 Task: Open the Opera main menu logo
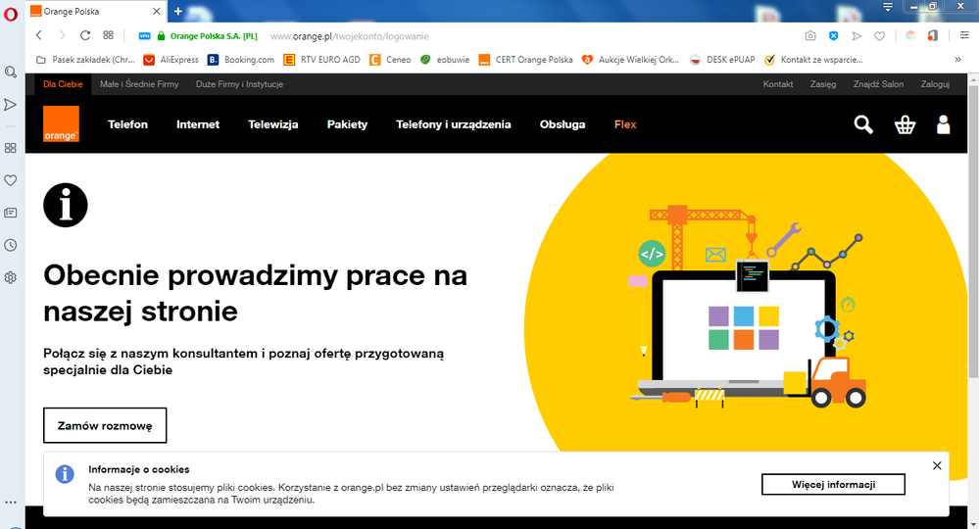11,14
